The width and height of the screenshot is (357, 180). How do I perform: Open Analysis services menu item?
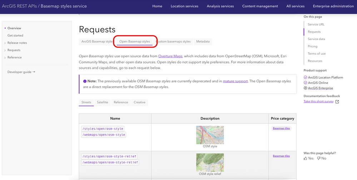(220, 6)
